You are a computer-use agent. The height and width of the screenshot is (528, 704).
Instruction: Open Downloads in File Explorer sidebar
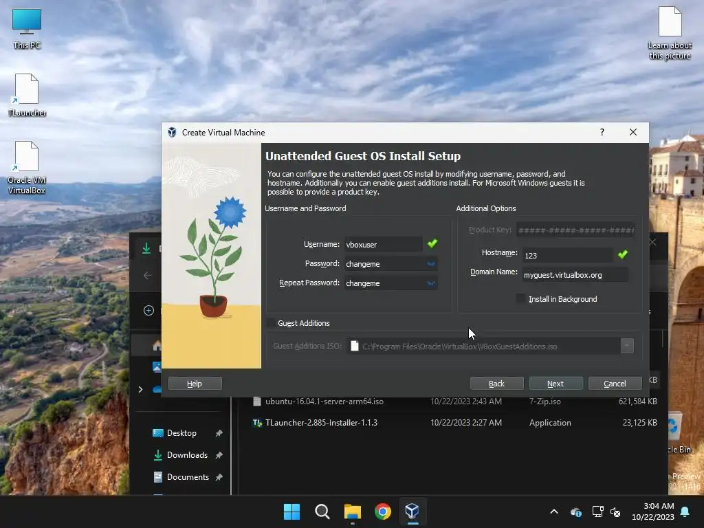coord(187,455)
